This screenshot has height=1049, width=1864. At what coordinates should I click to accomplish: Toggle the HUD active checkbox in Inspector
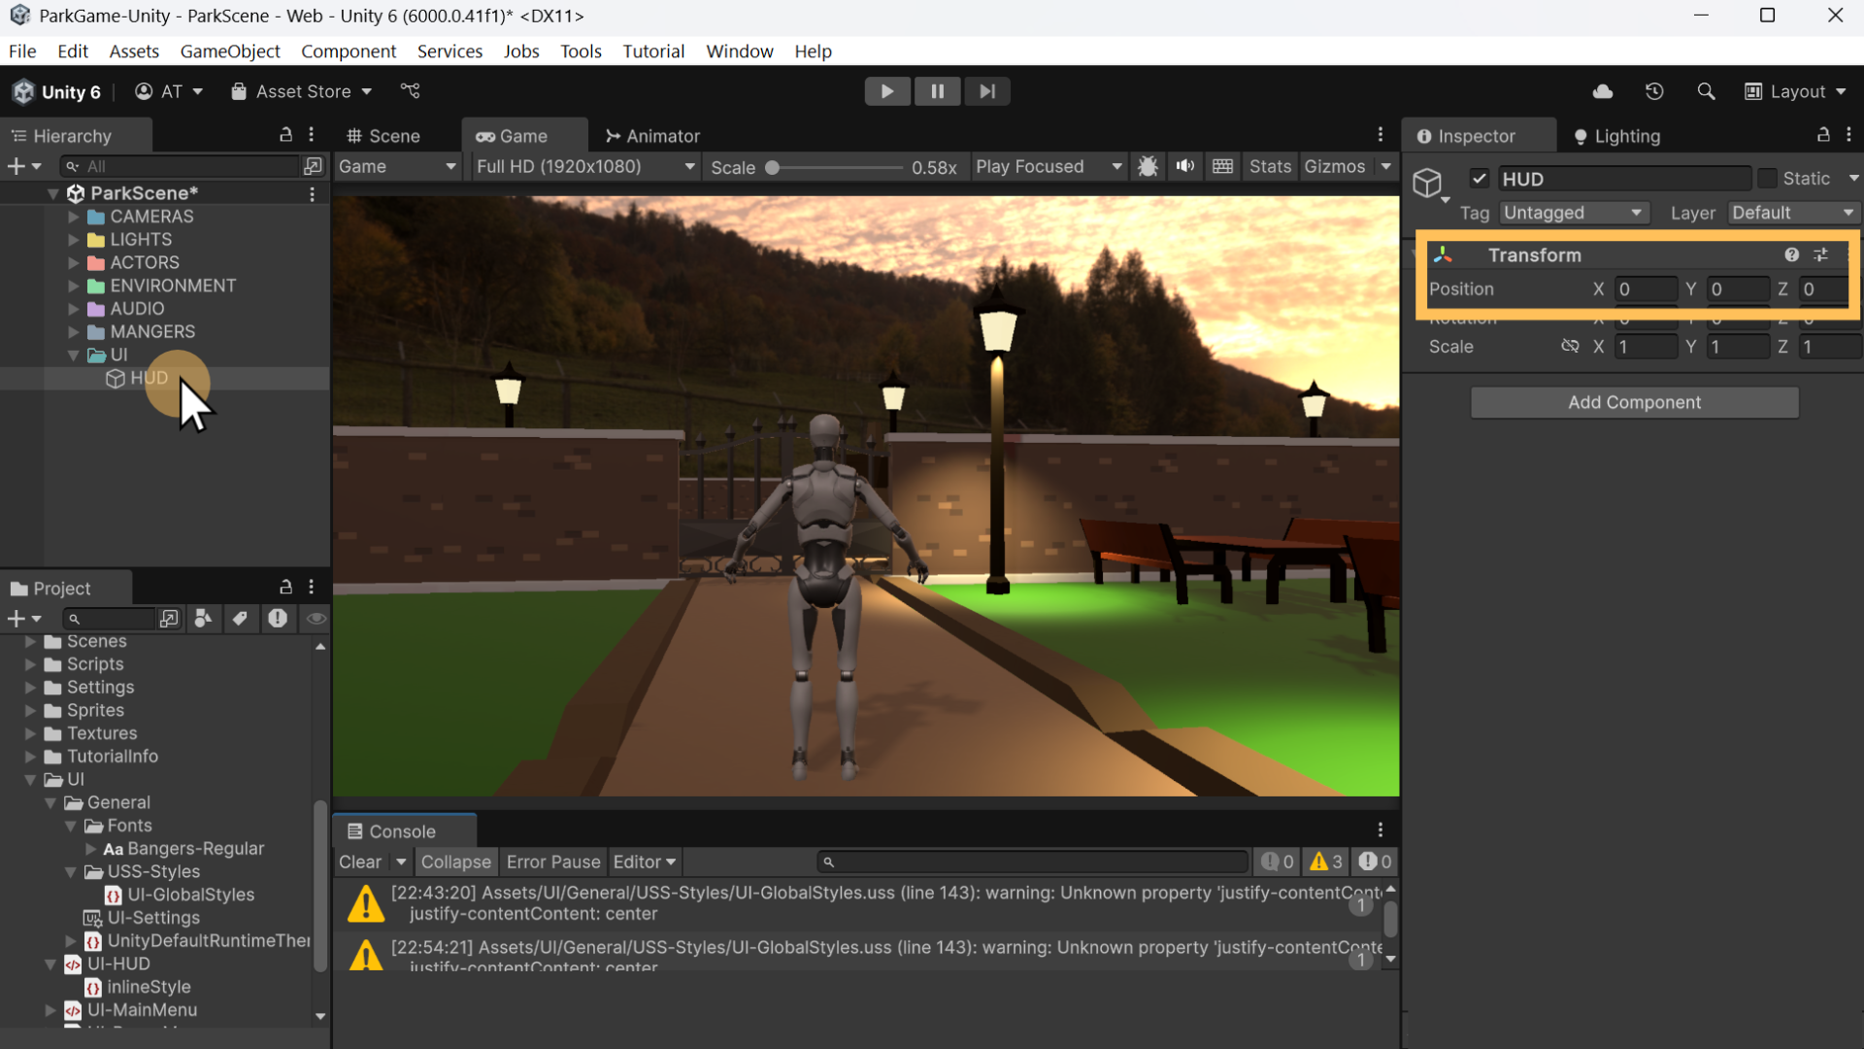[x=1480, y=178]
